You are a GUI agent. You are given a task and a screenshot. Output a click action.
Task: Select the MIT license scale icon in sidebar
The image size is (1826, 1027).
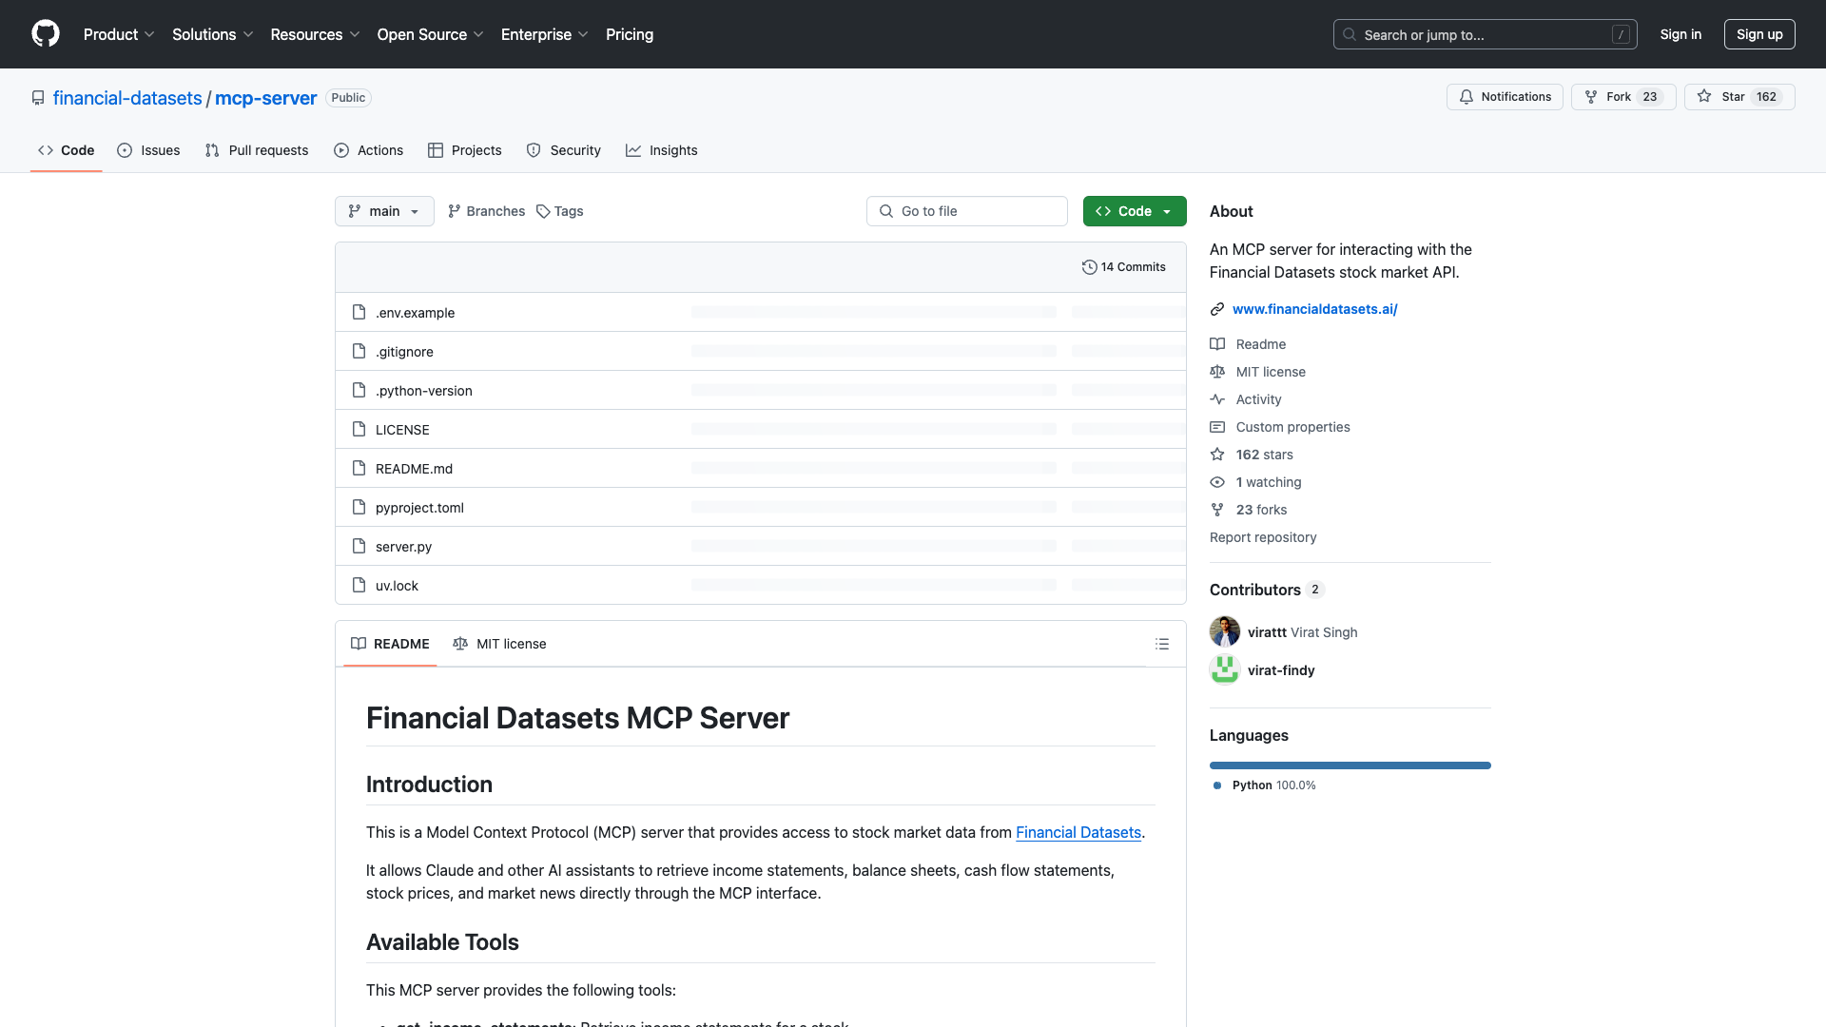click(1217, 372)
